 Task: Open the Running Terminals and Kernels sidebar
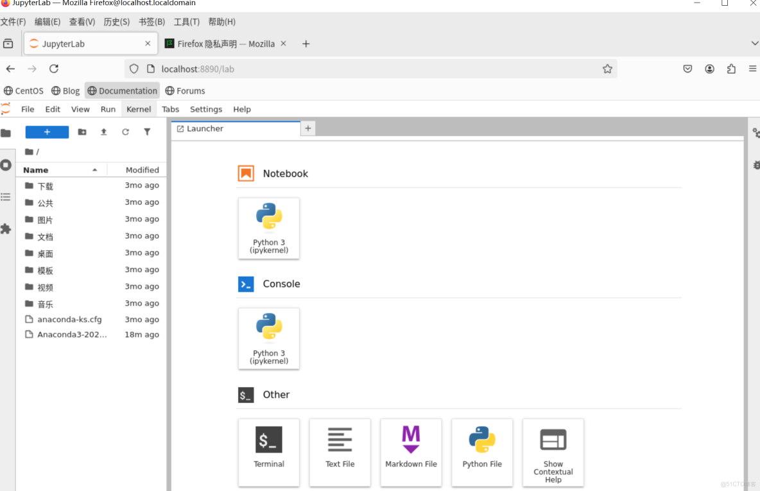tap(6, 165)
